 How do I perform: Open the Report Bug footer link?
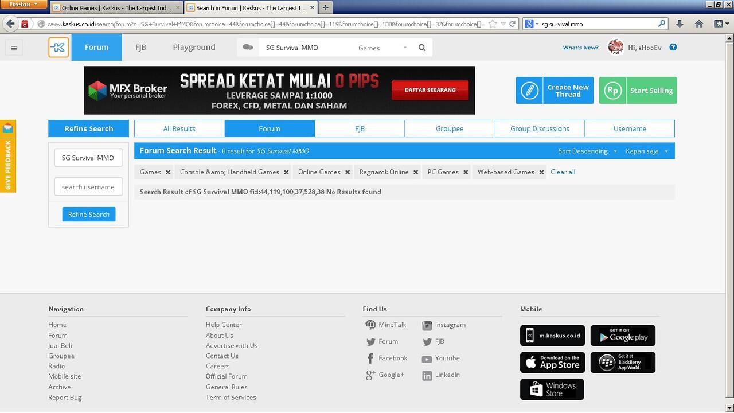(x=65, y=397)
